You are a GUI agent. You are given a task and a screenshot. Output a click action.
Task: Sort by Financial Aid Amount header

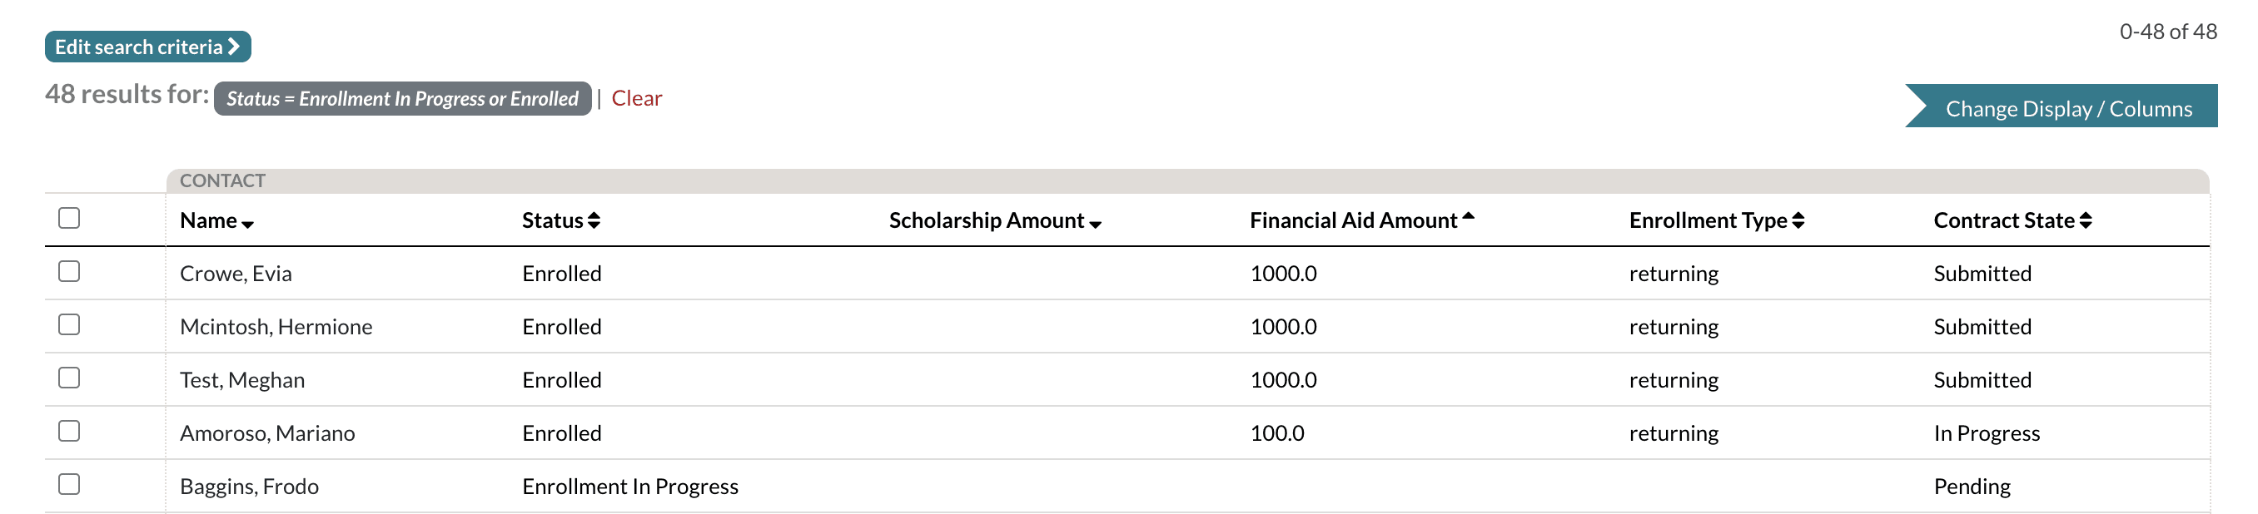click(1352, 220)
